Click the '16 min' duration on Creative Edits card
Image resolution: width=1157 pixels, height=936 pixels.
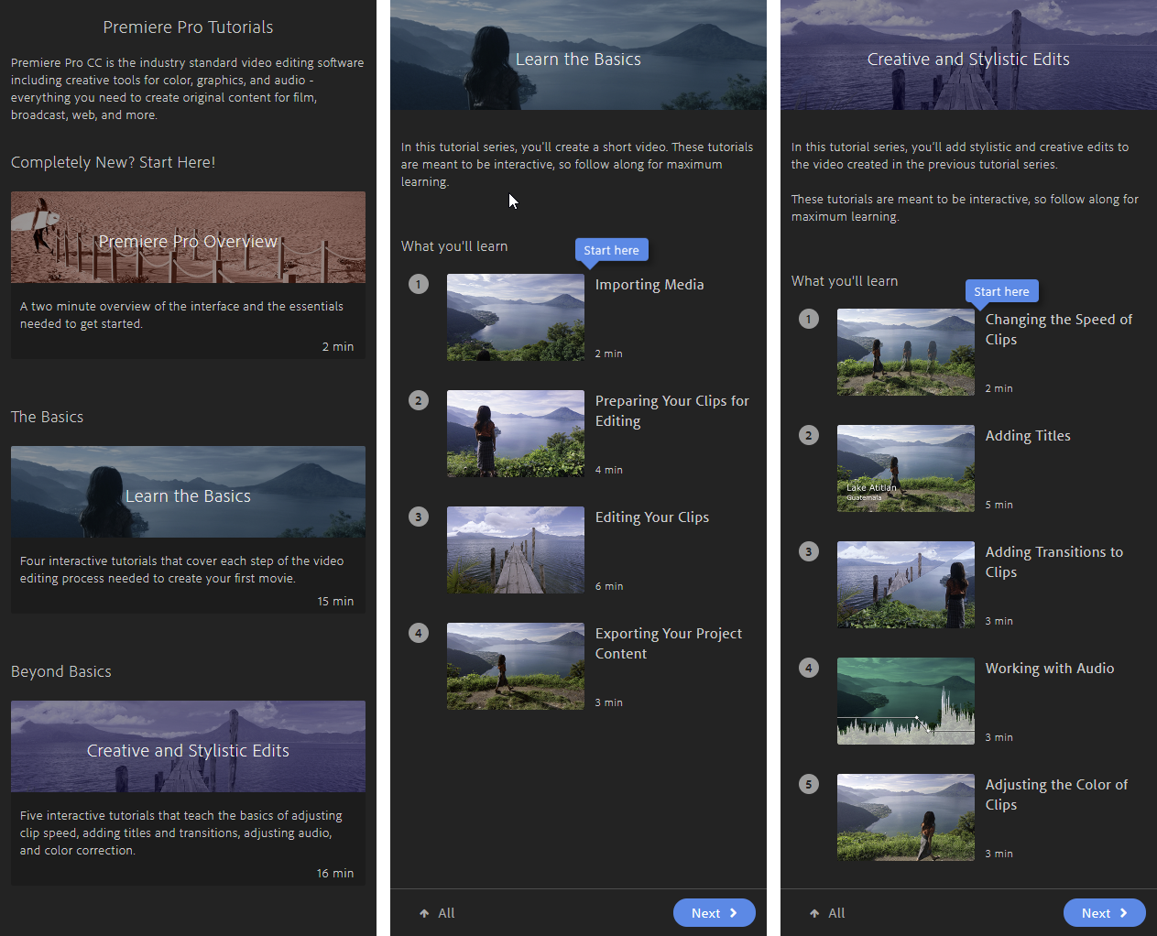point(335,874)
